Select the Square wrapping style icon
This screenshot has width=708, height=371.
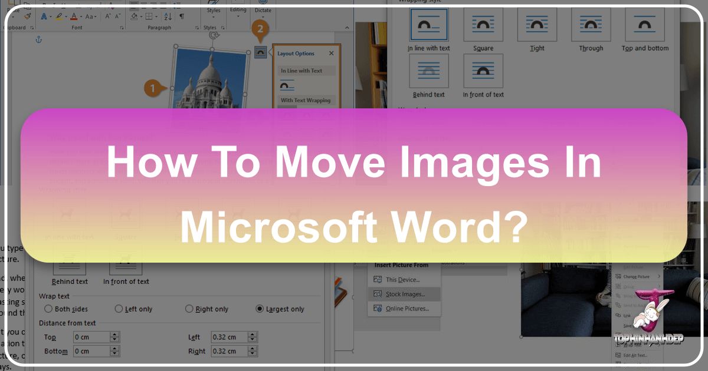(483, 26)
